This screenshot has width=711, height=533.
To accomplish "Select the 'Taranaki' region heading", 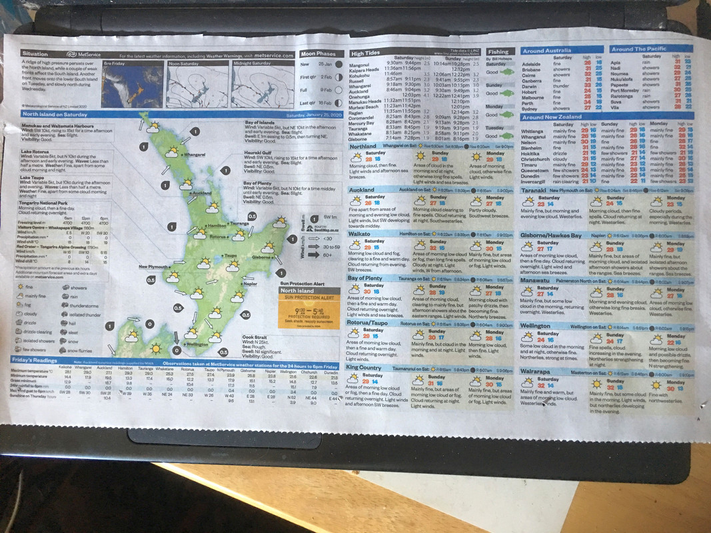I will [534, 191].
